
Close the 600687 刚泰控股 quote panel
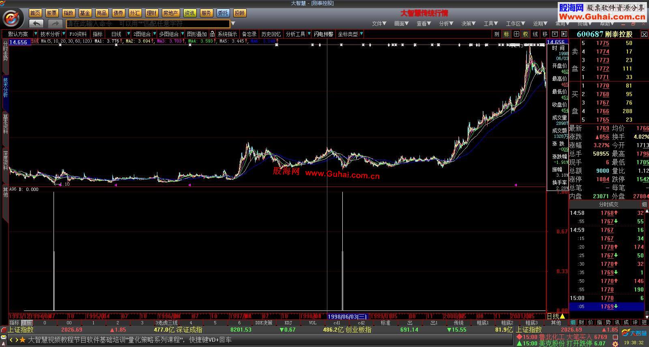(644, 34)
